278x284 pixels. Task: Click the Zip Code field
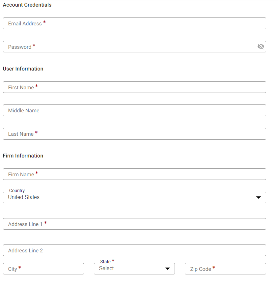pos(225,269)
